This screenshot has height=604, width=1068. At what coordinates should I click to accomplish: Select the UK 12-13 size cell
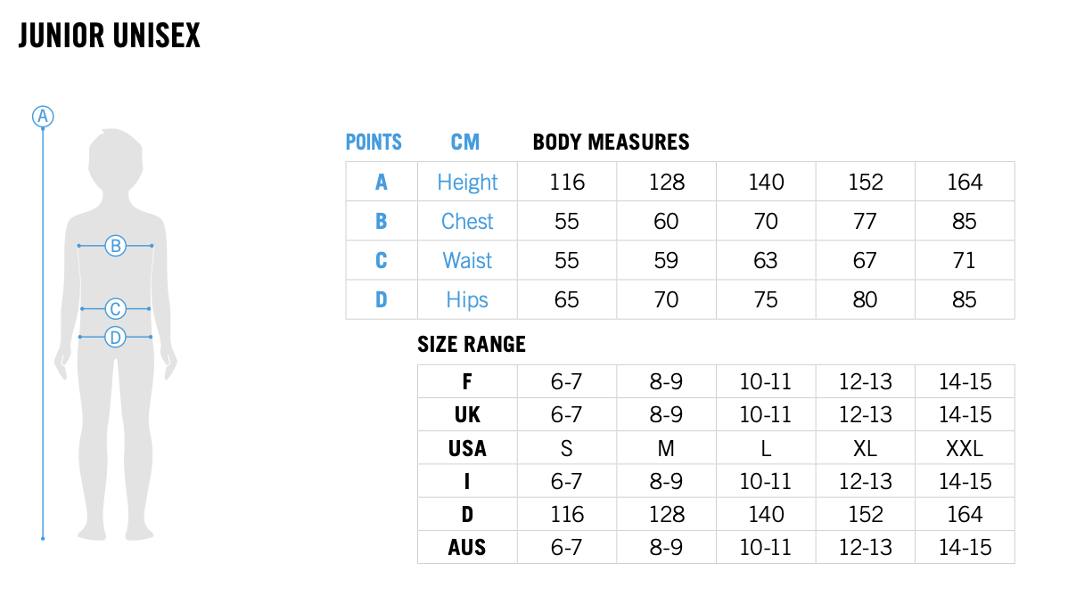click(865, 415)
